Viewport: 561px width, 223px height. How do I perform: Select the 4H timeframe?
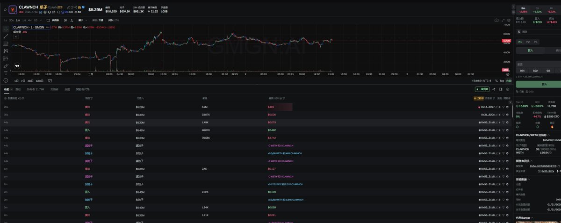(29, 20)
